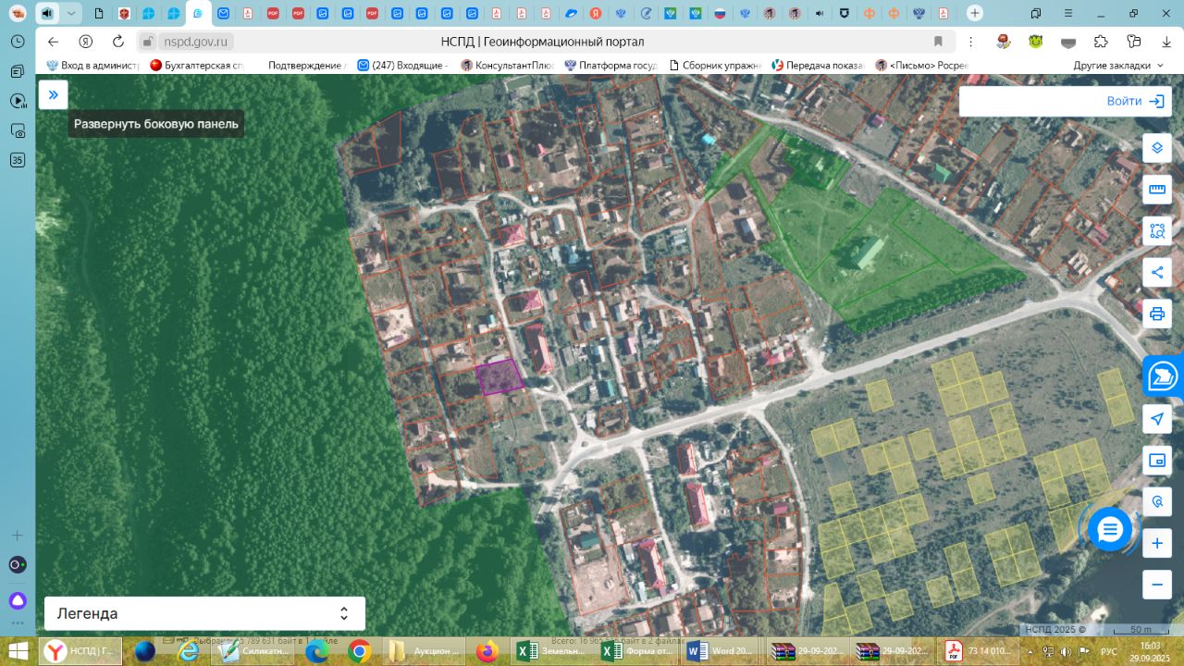The image size is (1184, 666).
Task: Reload the page in browser toolbar
Action: [x=117, y=42]
